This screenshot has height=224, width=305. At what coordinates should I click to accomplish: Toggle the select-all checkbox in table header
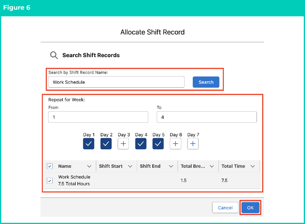(x=50, y=166)
